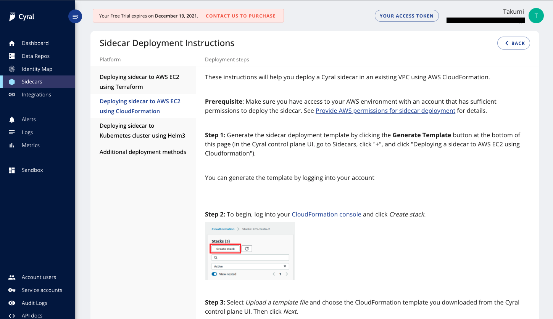Expand the Active filter dropdown
553x319 pixels.
250,266
